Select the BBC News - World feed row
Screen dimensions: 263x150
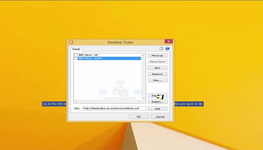[x=107, y=58]
